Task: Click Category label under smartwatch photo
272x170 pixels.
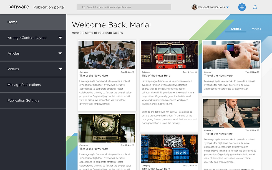Action: click(x=208, y=72)
